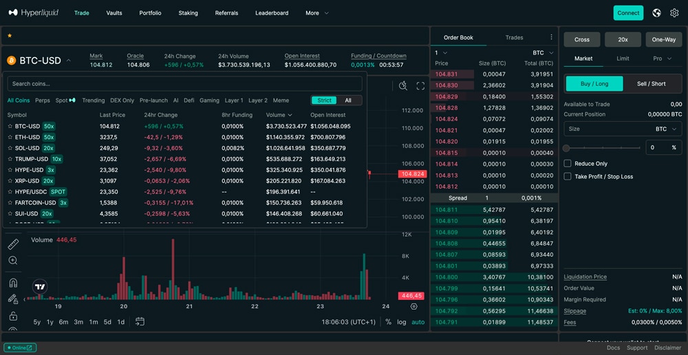Click the chart settings gear near time axis
Image resolution: width=688 pixels, height=355 pixels.
[413, 306]
